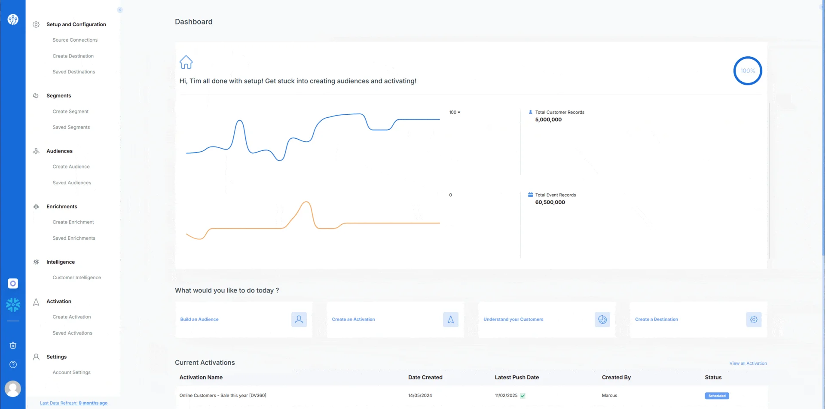Open Saved Audiences
This screenshot has height=409, width=825.
(72, 183)
